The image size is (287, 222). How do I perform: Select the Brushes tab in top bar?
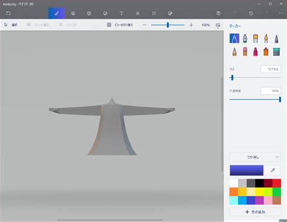[x=56, y=13]
